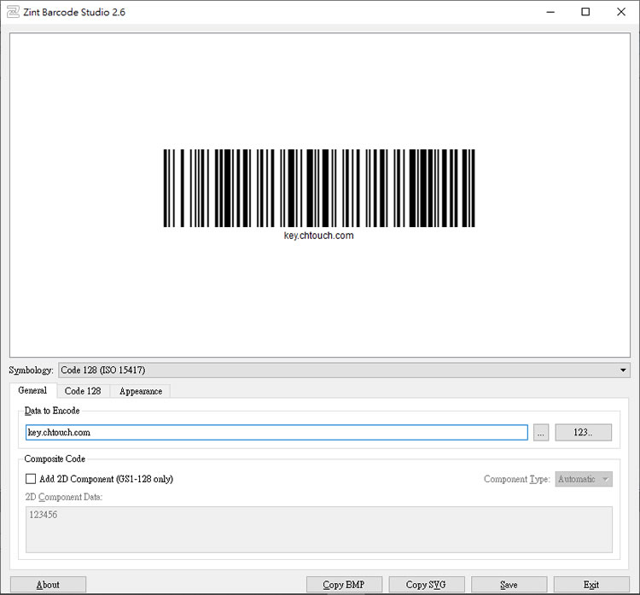
Task: Open the About dialog
Action: tap(48, 585)
